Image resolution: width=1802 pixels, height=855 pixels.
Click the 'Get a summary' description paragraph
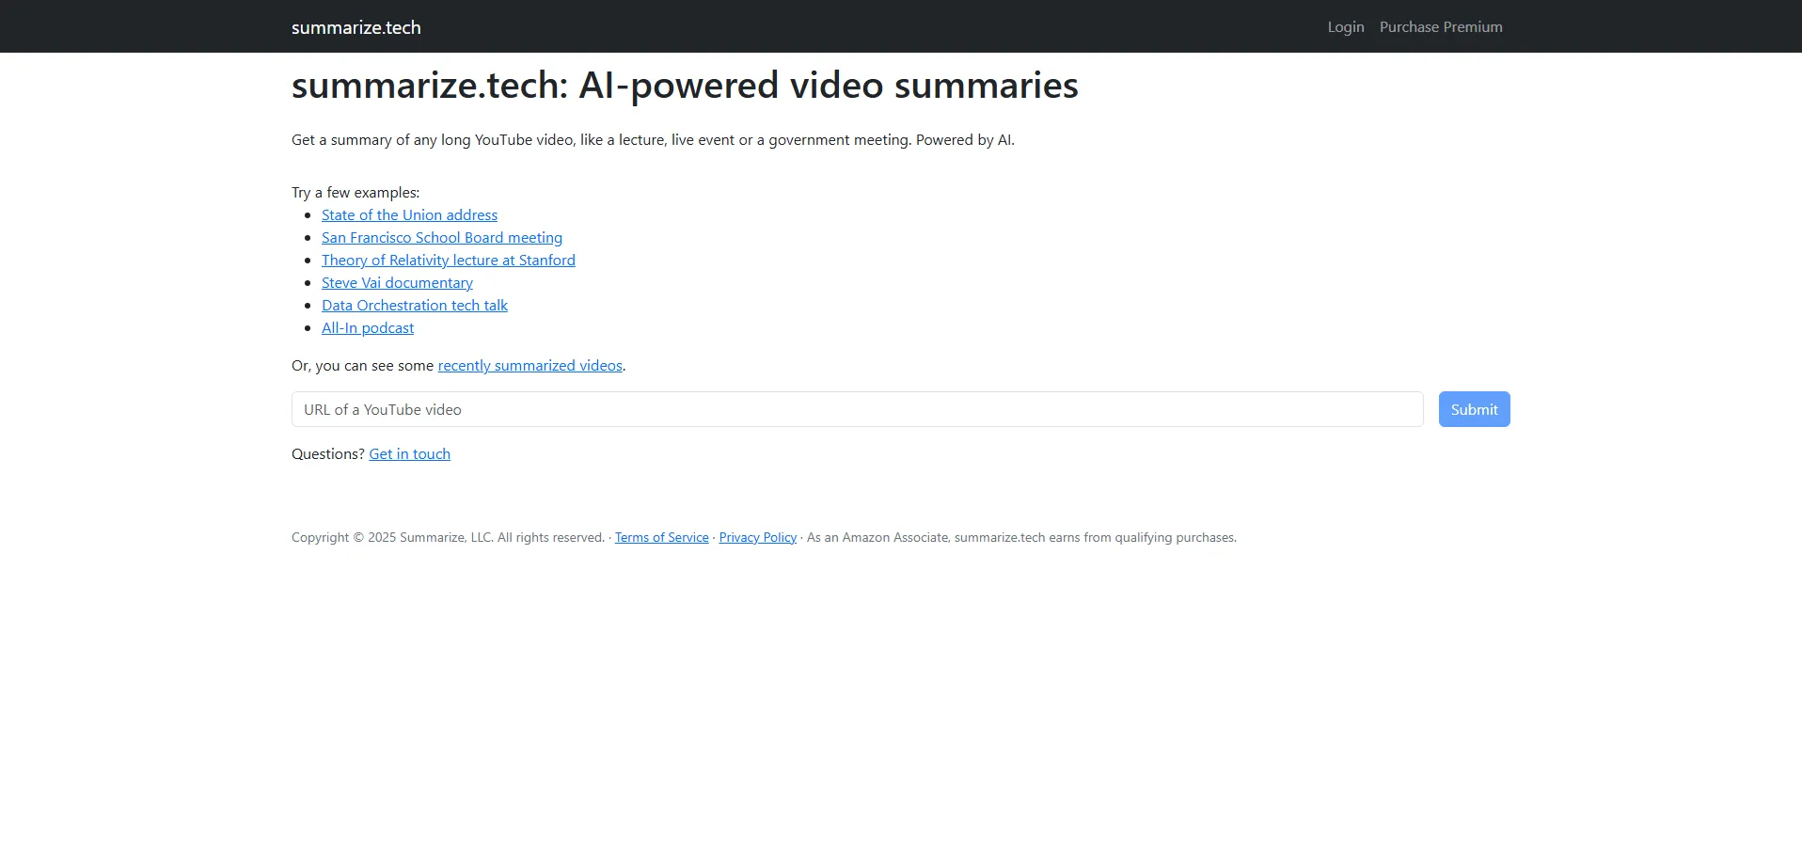[652, 140]
